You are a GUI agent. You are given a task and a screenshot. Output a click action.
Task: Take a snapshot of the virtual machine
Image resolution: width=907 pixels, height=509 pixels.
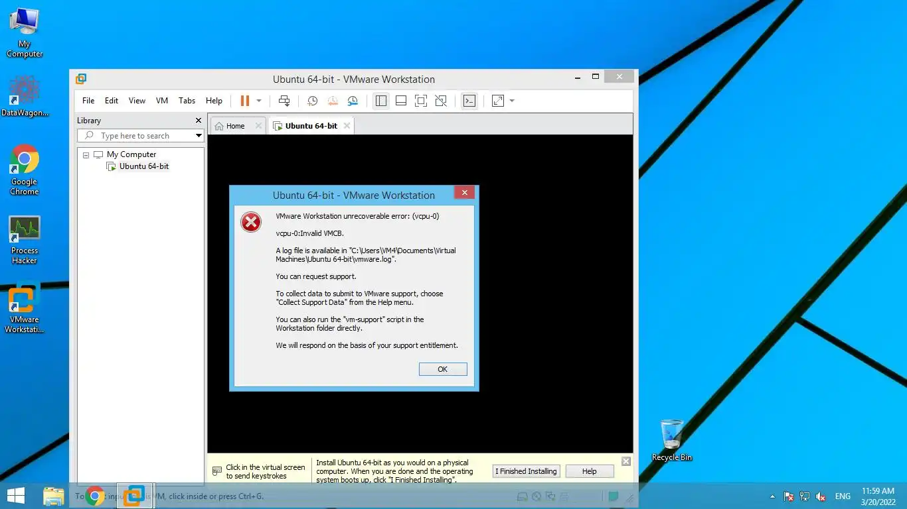(312, 101)
